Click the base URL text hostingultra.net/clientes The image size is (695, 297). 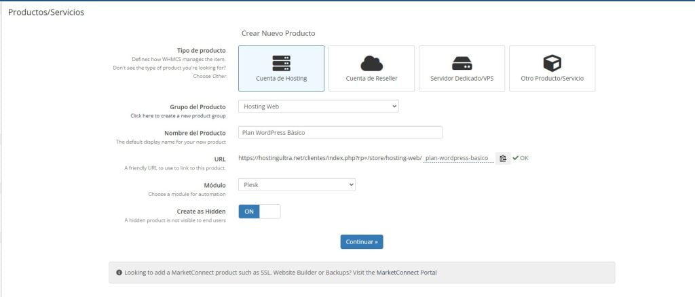point(330,158)
